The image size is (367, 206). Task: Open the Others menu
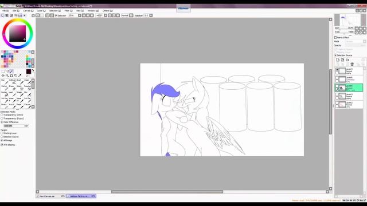tap(107, 11)
